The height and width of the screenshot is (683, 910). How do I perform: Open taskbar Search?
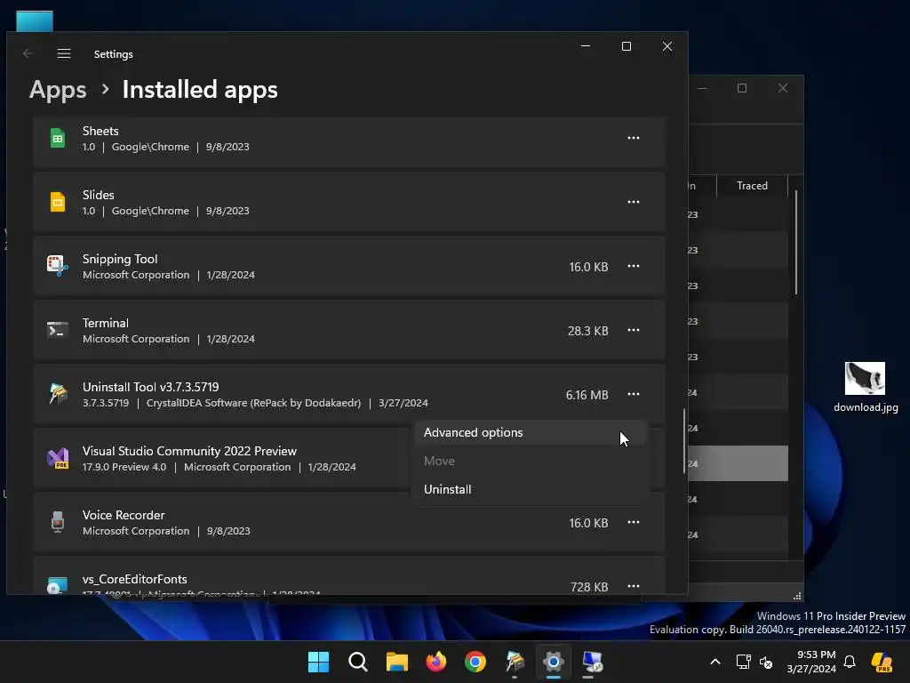coord(357,662)
